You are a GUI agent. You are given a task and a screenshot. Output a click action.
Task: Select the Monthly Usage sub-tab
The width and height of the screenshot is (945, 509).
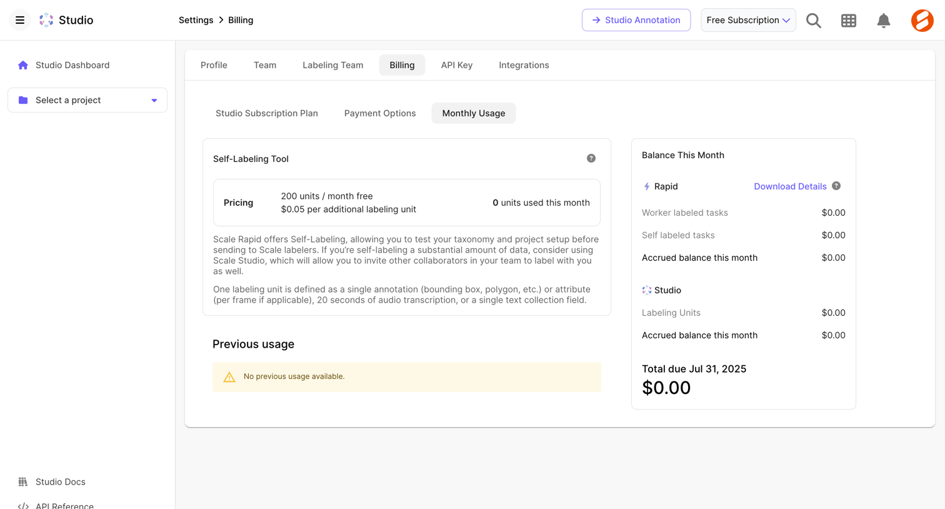[474, 113]
